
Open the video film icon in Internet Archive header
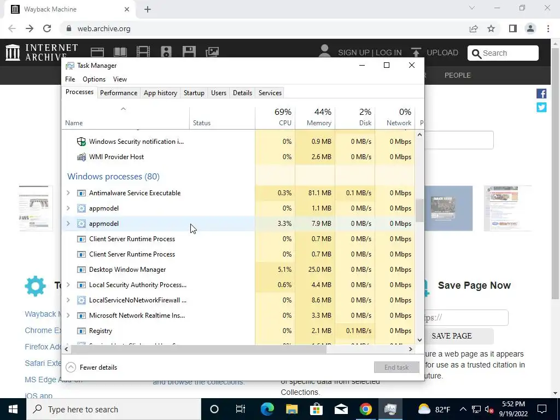tap(143, 52)
